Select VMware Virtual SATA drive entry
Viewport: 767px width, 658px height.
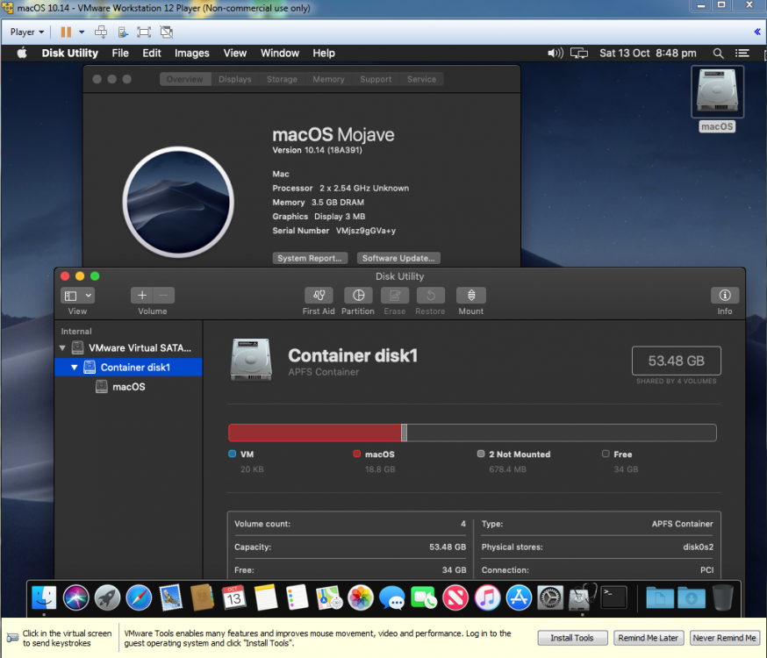pos(140,348)
